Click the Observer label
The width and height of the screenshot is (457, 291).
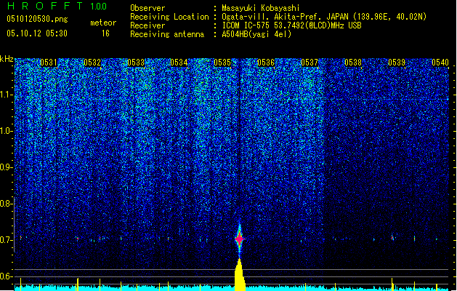coord(147,8)
